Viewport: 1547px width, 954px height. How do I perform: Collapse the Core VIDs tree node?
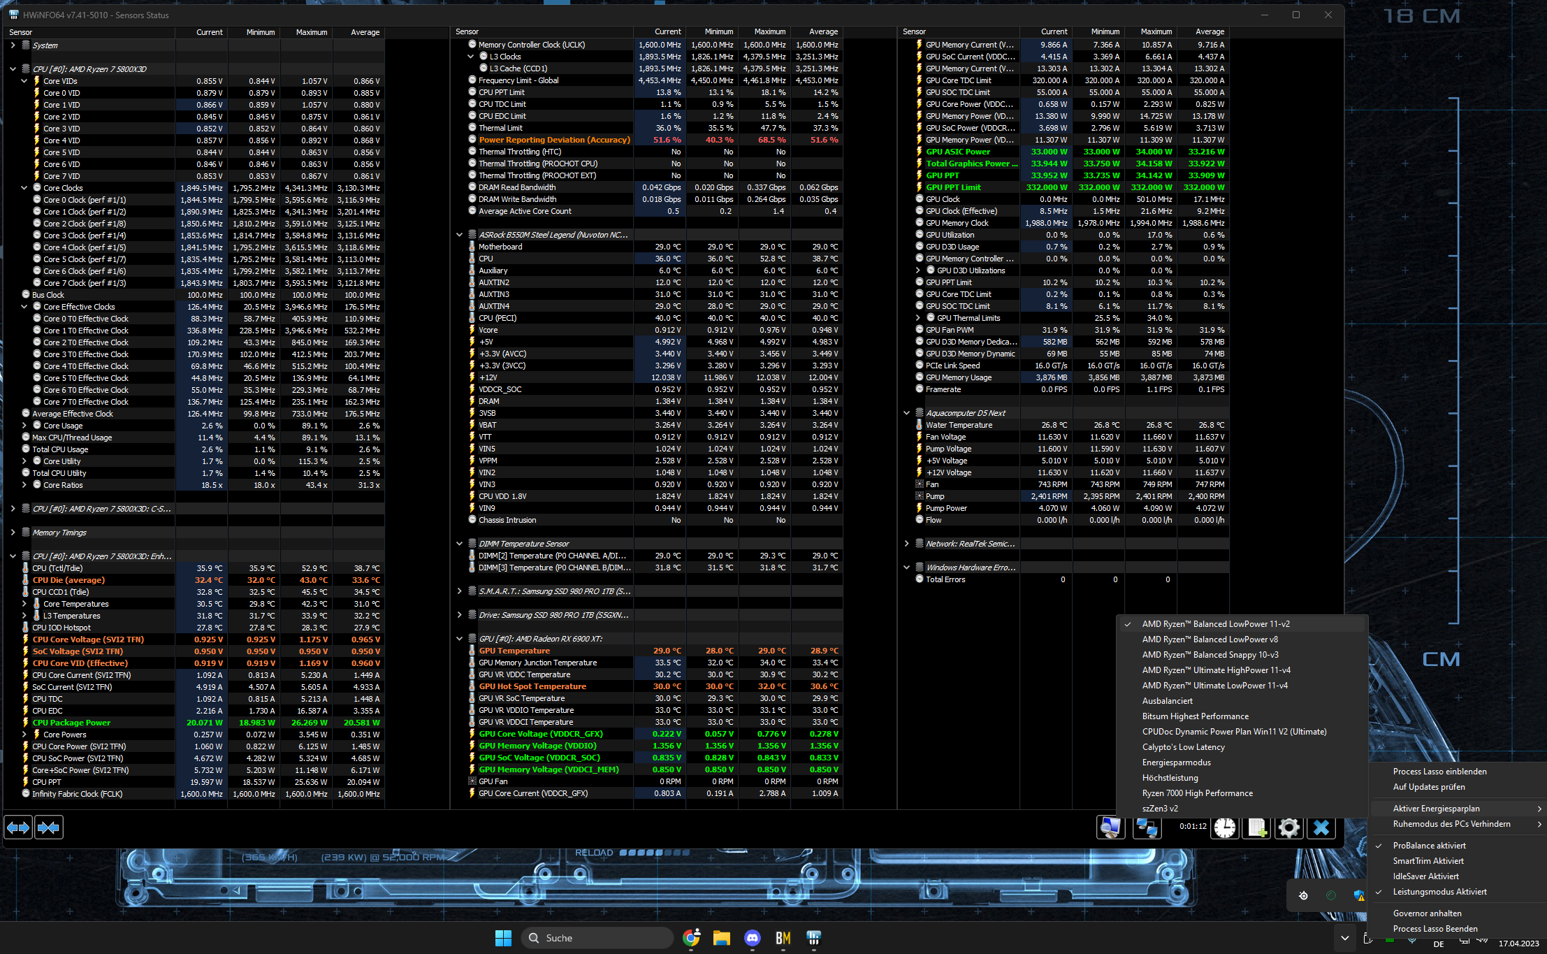24,81
